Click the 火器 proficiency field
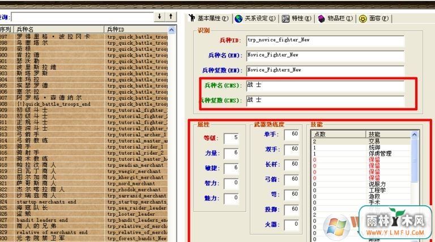 [x=292, y=224]
